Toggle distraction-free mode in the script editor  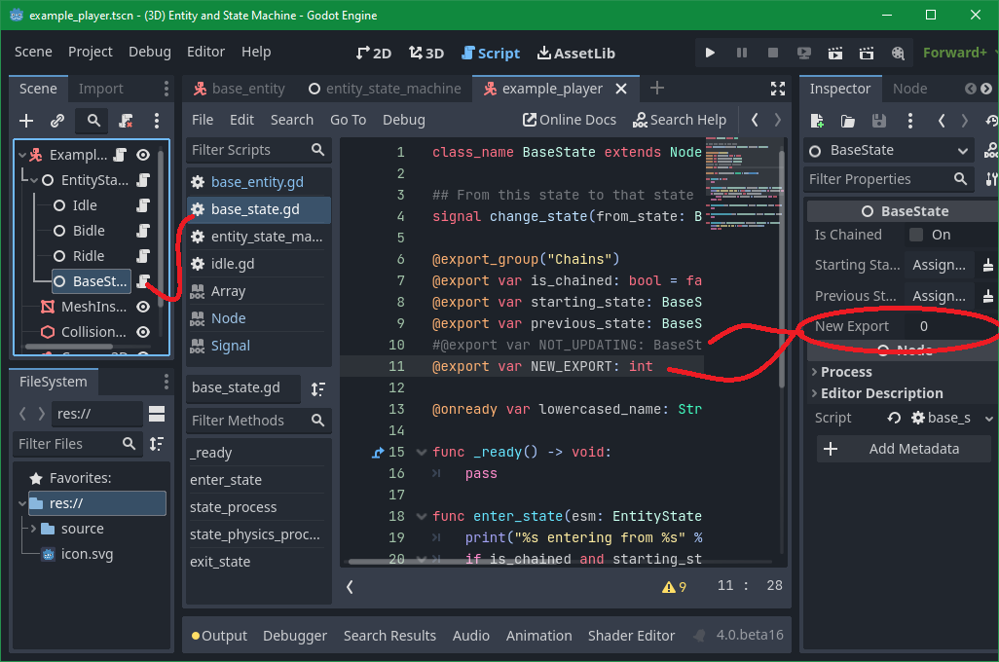778,88
